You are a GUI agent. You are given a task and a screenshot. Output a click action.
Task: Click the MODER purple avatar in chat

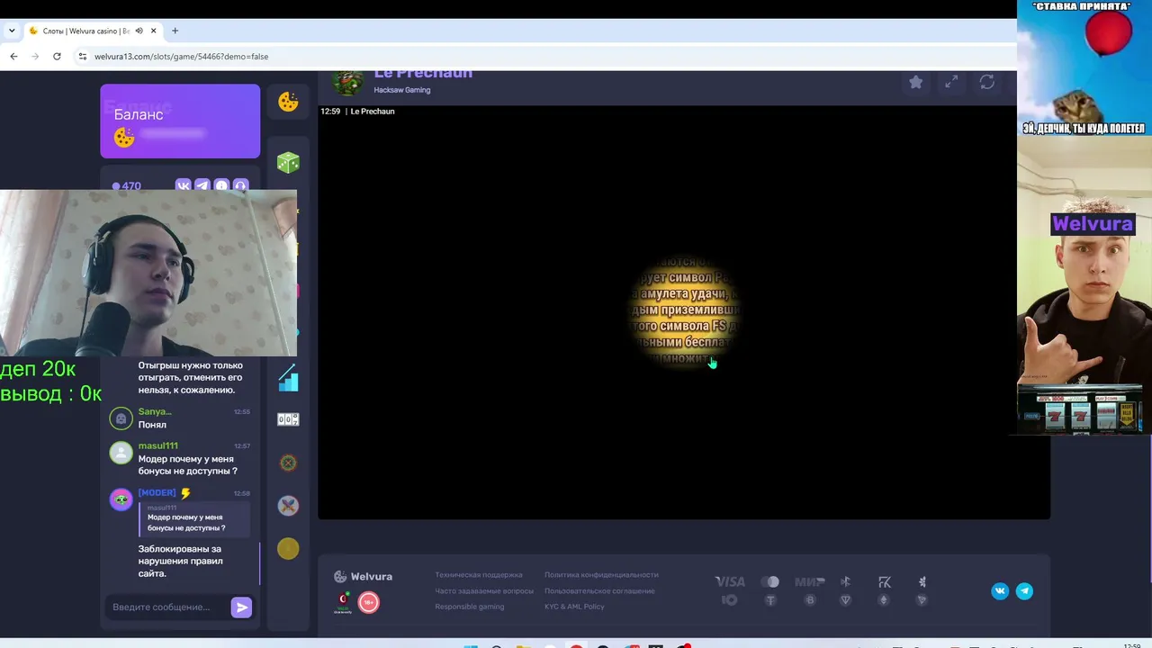click(121, 500)
